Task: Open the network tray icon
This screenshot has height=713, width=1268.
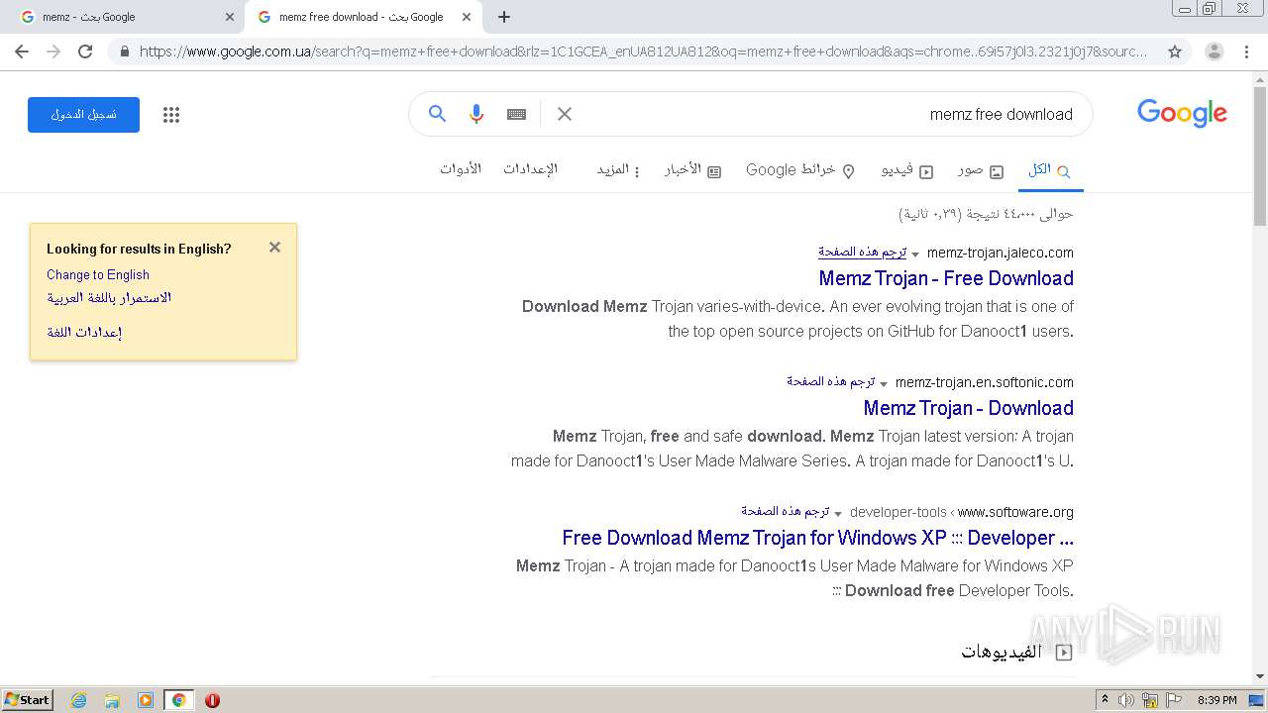Action: click(x=1150, y=700)
